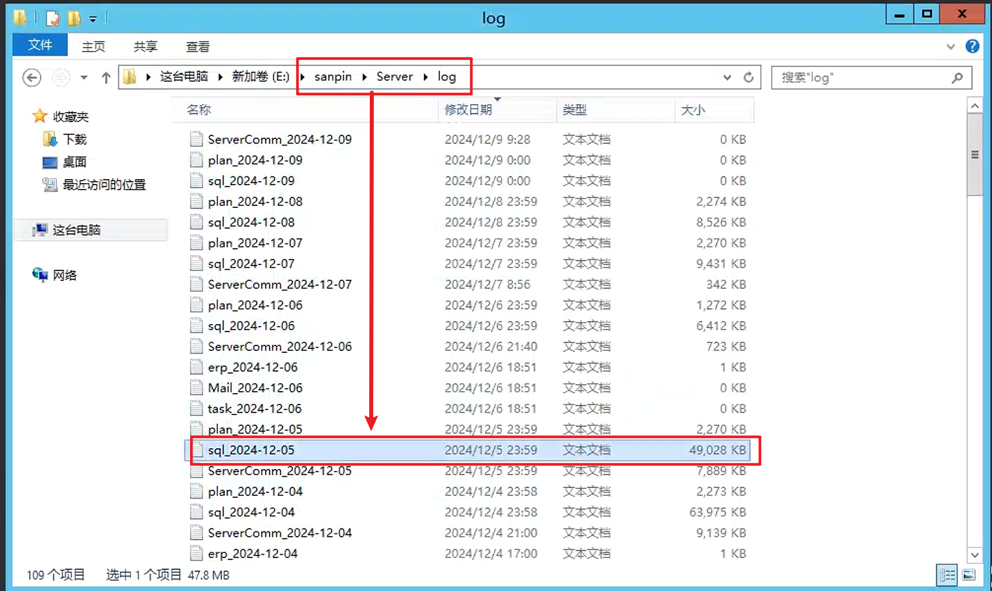Screen dimensions: 992x591
Task: Click file icon of ServerComm_2024-12-04
Action: pos(196,533)
